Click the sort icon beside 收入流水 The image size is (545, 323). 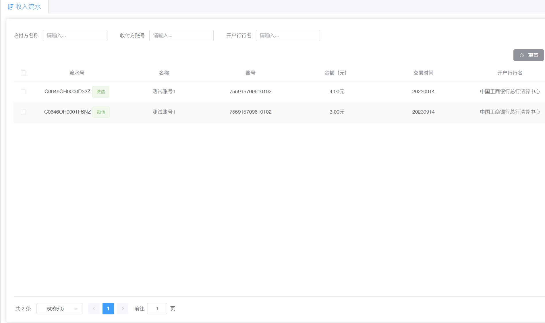click(10, 7)
